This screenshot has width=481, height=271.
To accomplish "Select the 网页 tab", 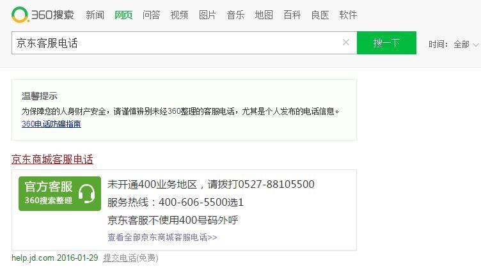I will [x=123, y=15].
